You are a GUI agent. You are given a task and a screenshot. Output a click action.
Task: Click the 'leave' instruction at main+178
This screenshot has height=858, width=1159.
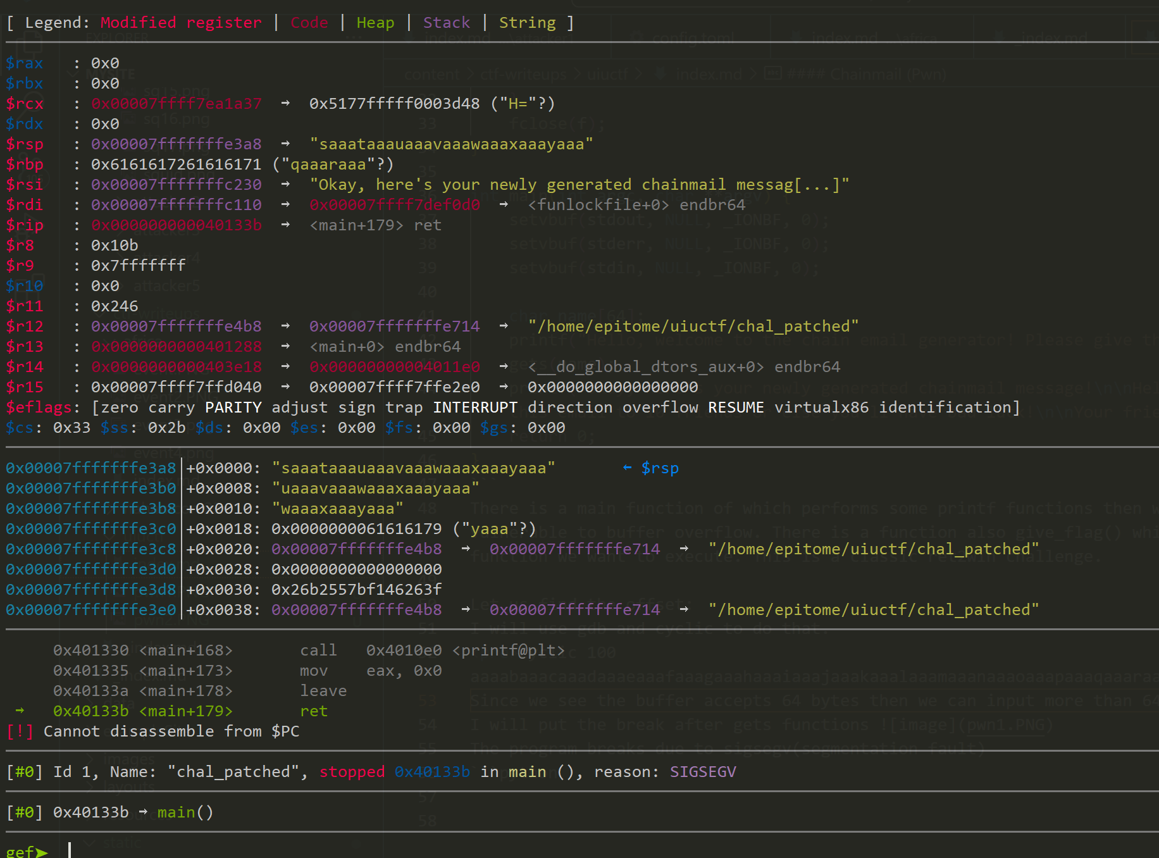(x=323, y=691)
